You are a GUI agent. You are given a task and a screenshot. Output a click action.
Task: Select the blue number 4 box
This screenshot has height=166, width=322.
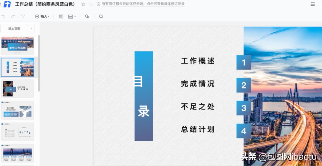(x=244, y=131)
